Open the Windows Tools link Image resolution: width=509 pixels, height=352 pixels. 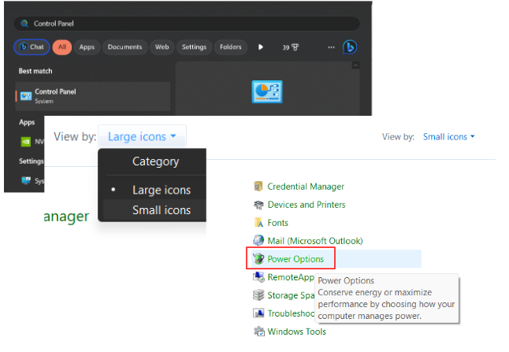[x=297, y=332]
